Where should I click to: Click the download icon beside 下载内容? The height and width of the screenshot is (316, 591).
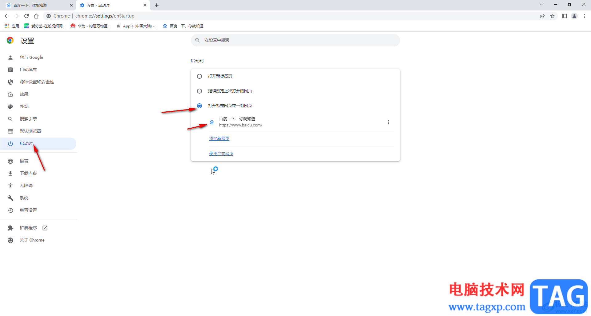pyautogui.click(x=10, y=174)
